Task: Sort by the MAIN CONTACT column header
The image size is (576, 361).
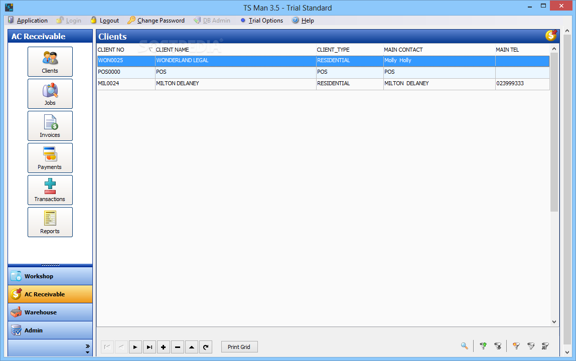Action: (x=439, y=50)
